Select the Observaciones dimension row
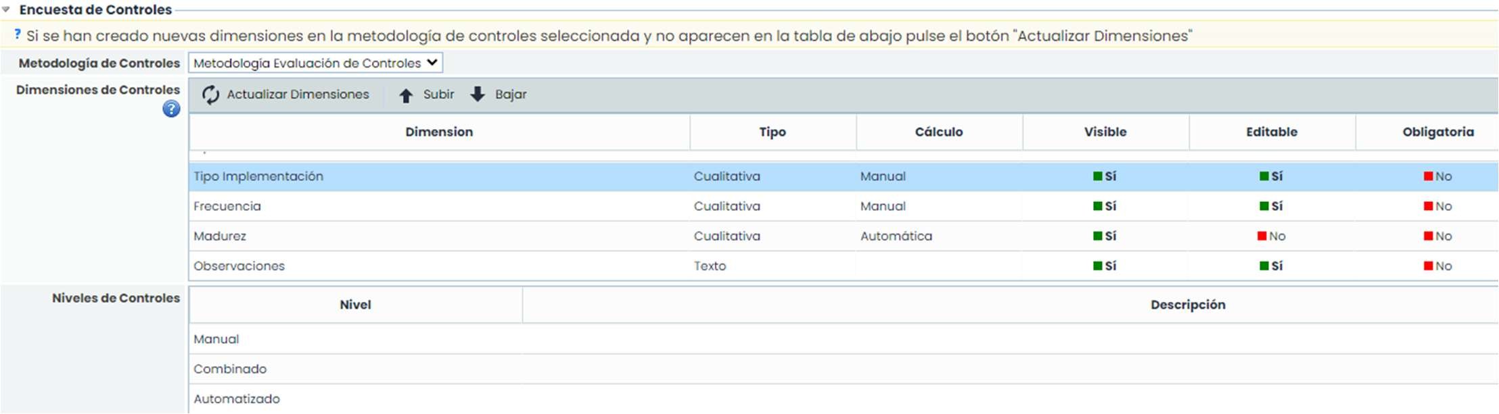The height and width of the screenshot is (414, 1499). click(239, 266)
